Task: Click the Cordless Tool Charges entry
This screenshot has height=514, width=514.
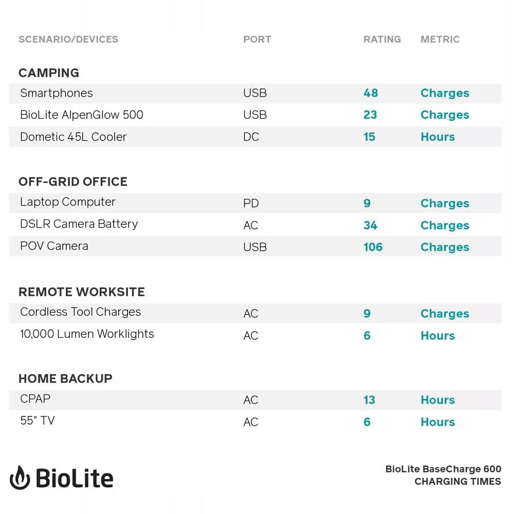Action: tap(81, 312)
